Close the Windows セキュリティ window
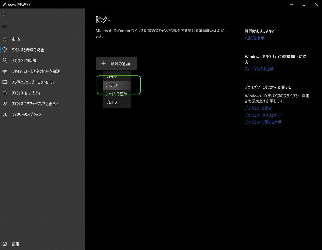322x250 pixels. click(x=316, y=4)
